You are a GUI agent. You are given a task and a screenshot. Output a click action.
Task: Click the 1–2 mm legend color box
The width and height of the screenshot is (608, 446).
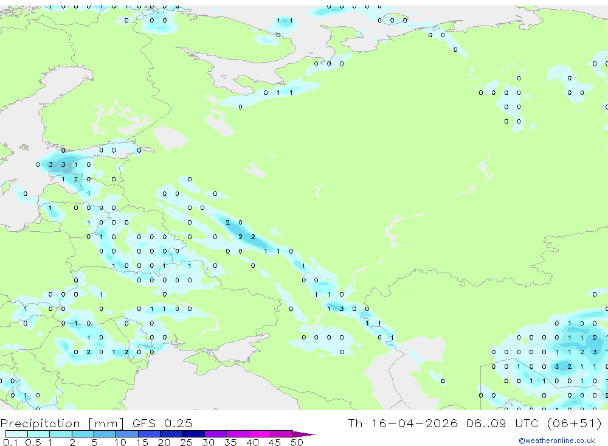tap(61, 434)
